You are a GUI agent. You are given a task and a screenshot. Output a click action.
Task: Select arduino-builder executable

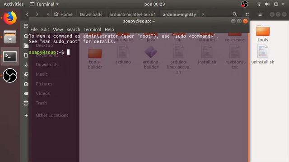pyautogui.click(x=151, y=58)
